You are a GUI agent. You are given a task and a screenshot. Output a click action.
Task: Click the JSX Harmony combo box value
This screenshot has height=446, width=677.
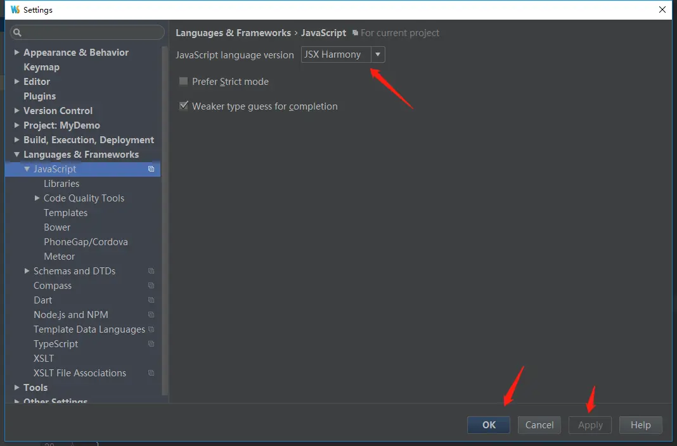point(335,54)
